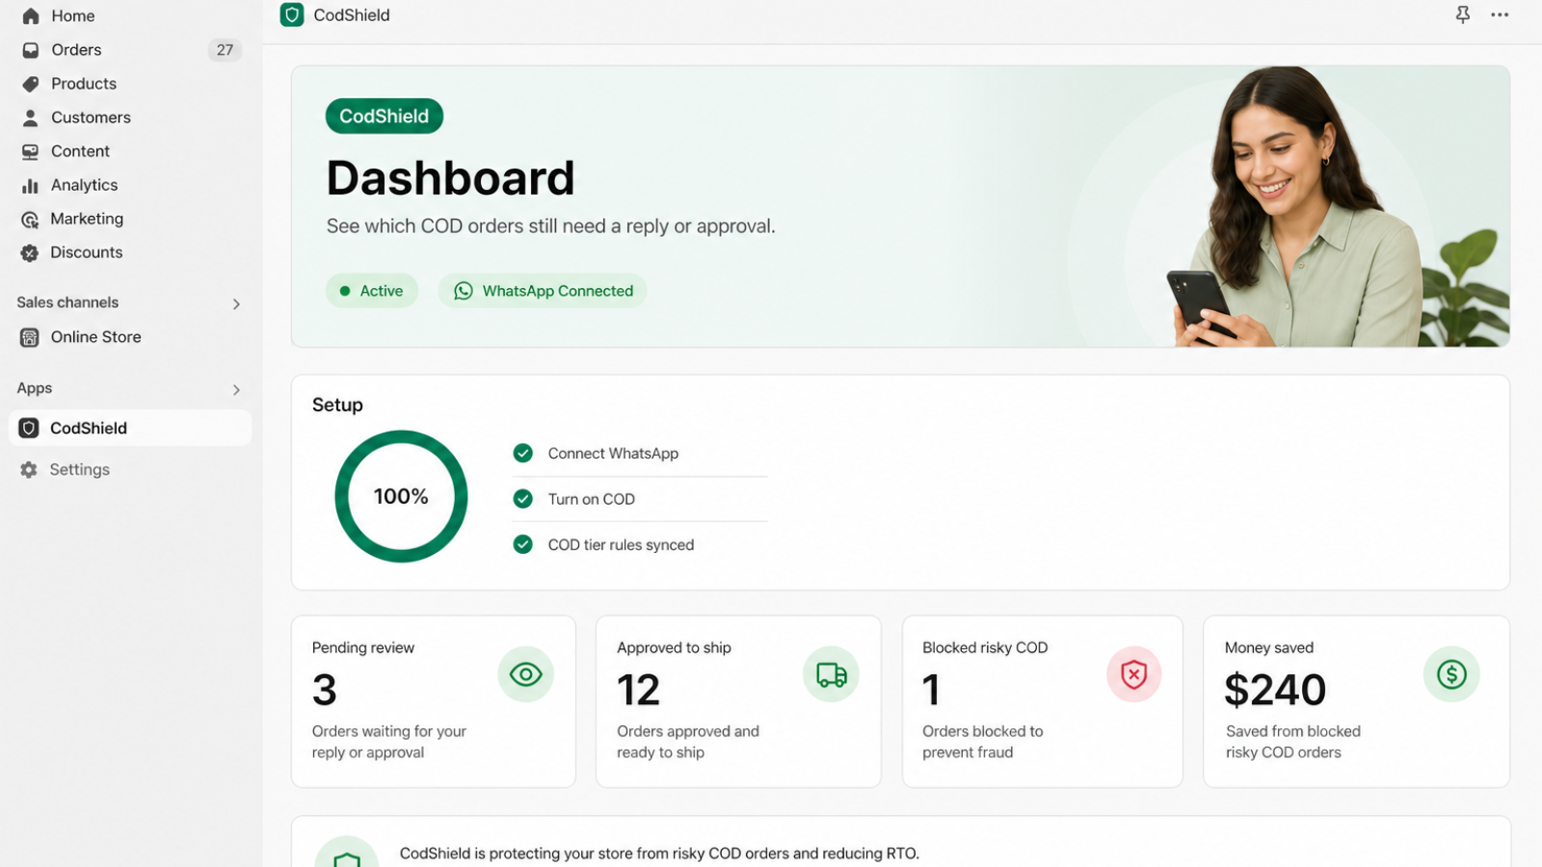Click the "Apps" section label

[x=35, y=388]
